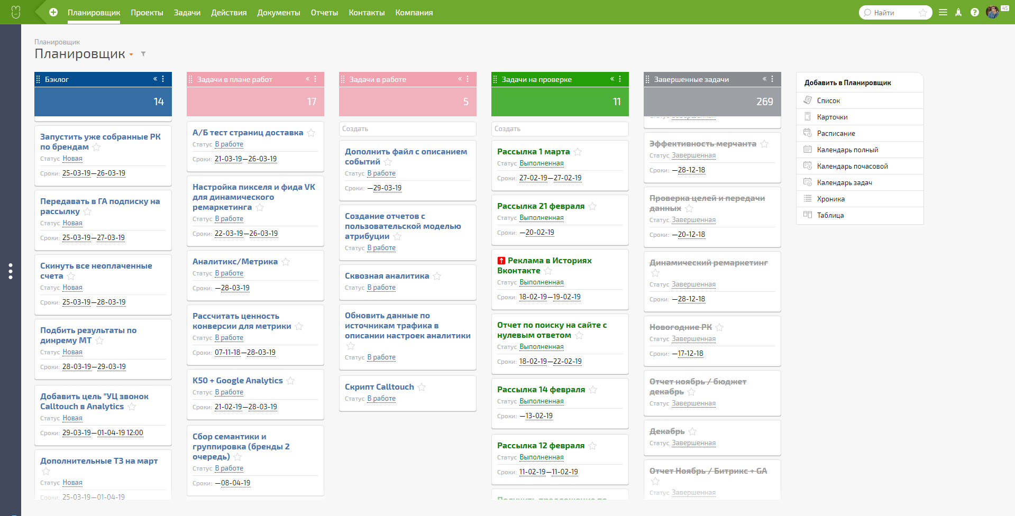
Task: Click the Список view icon in side panel
Action: 808,100
